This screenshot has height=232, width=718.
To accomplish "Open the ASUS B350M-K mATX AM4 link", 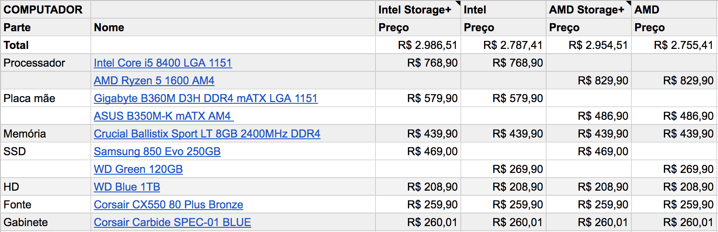I will (163, 116).
